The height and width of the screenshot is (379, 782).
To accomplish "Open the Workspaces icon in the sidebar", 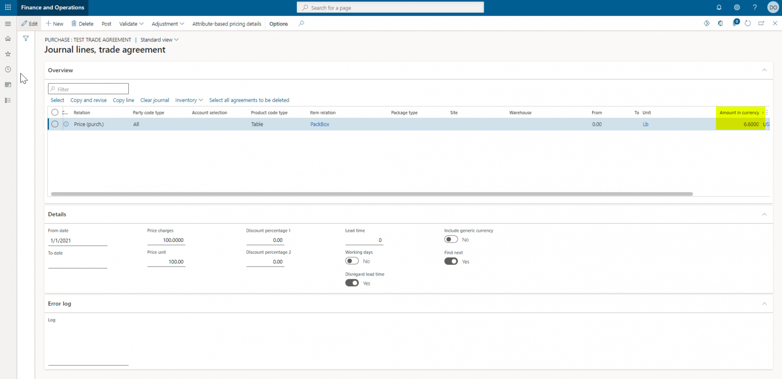I will 8,85.
